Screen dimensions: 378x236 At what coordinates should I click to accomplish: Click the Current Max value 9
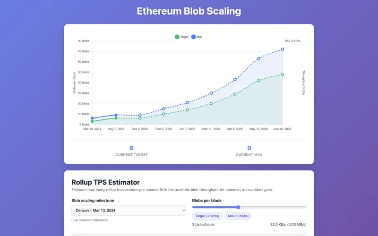click(249, 148)
